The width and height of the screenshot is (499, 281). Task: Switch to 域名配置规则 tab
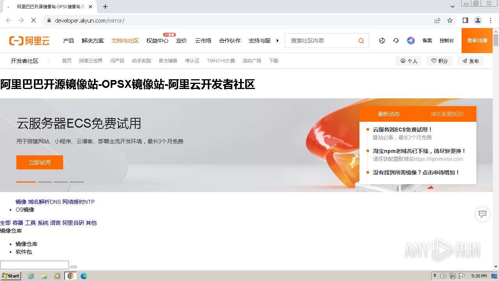pyautogui.click(x=447, y=114)
